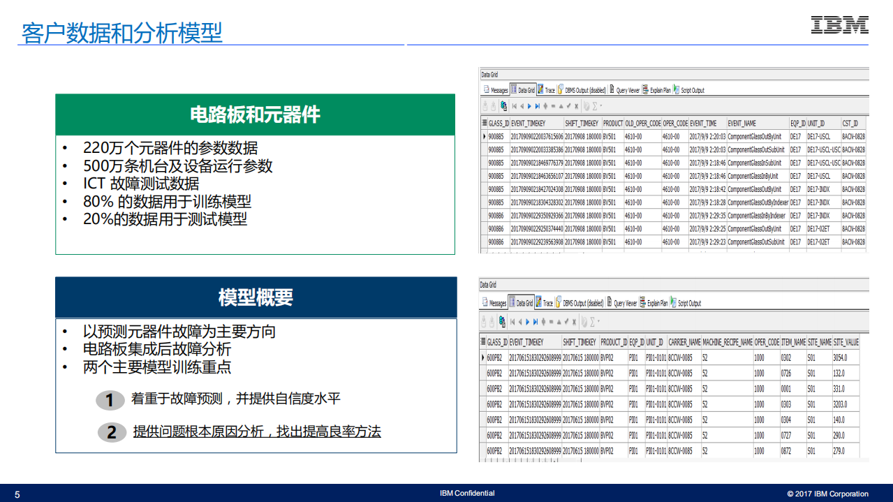Click the row indicator arrow beside GLASS_ID 900885
The width and height of the screenshot is (893, 502).
[x=485, y=136]
